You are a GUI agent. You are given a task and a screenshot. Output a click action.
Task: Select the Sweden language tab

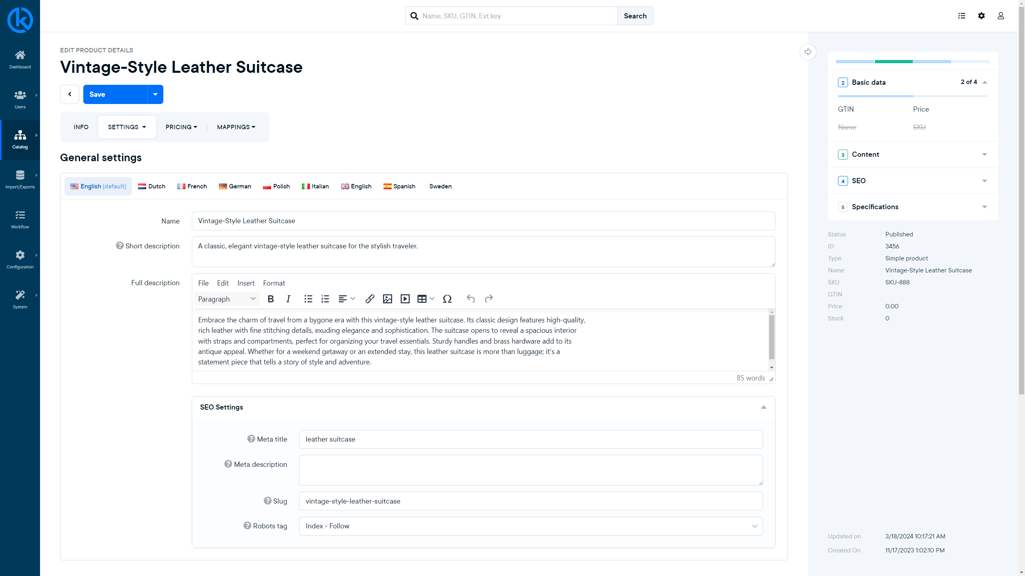(x=440, y=186)
